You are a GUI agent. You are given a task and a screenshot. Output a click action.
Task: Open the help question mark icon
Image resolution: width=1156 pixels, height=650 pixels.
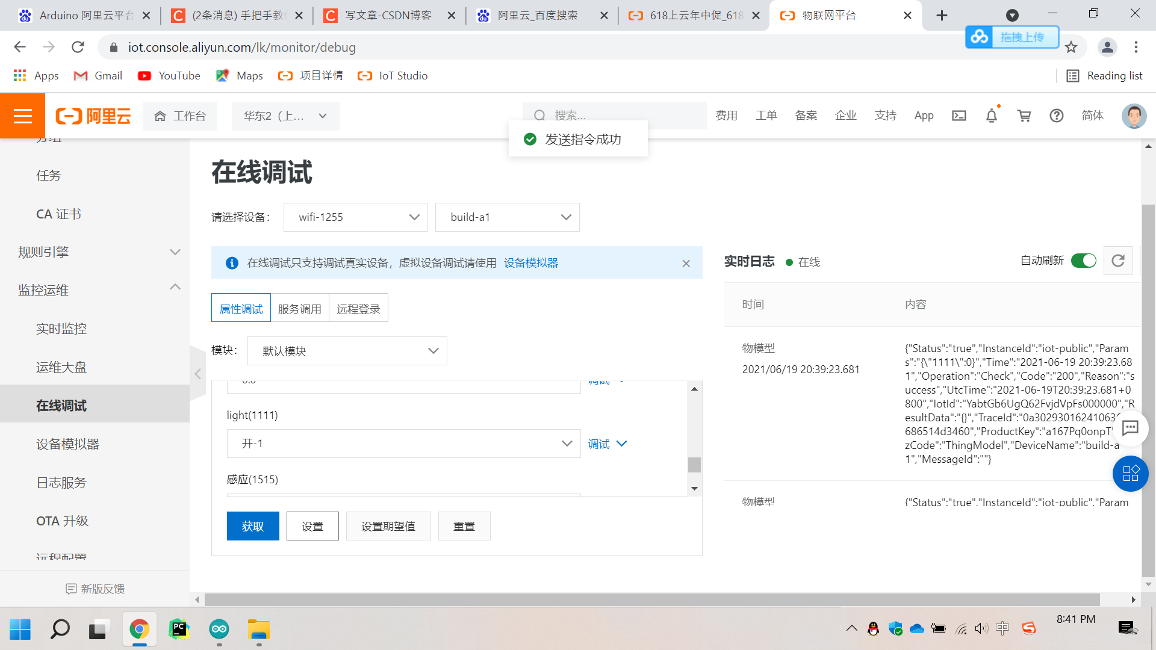click(x=1057, y=116)
